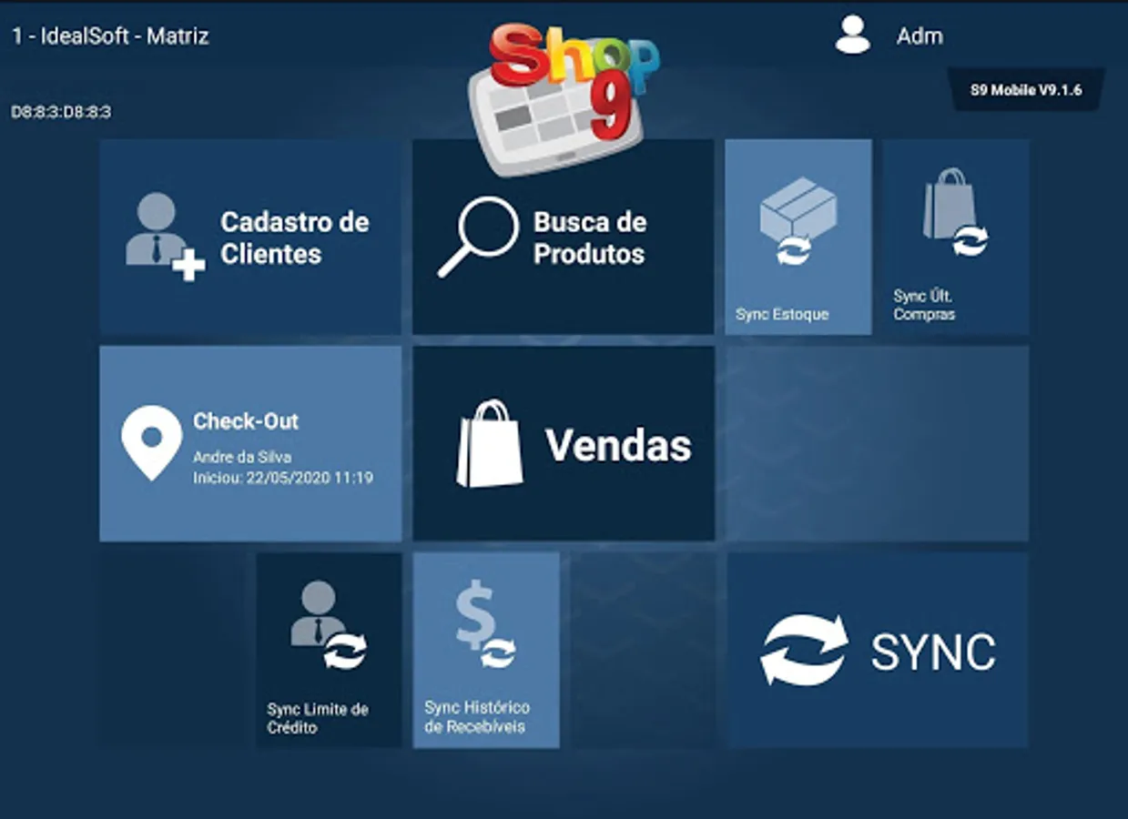Click 'Iniciou: 22/05/2020 11:19' timestamp
Image resolution: width=1128 pixels, height=819 pixels.
click(283, 477)
